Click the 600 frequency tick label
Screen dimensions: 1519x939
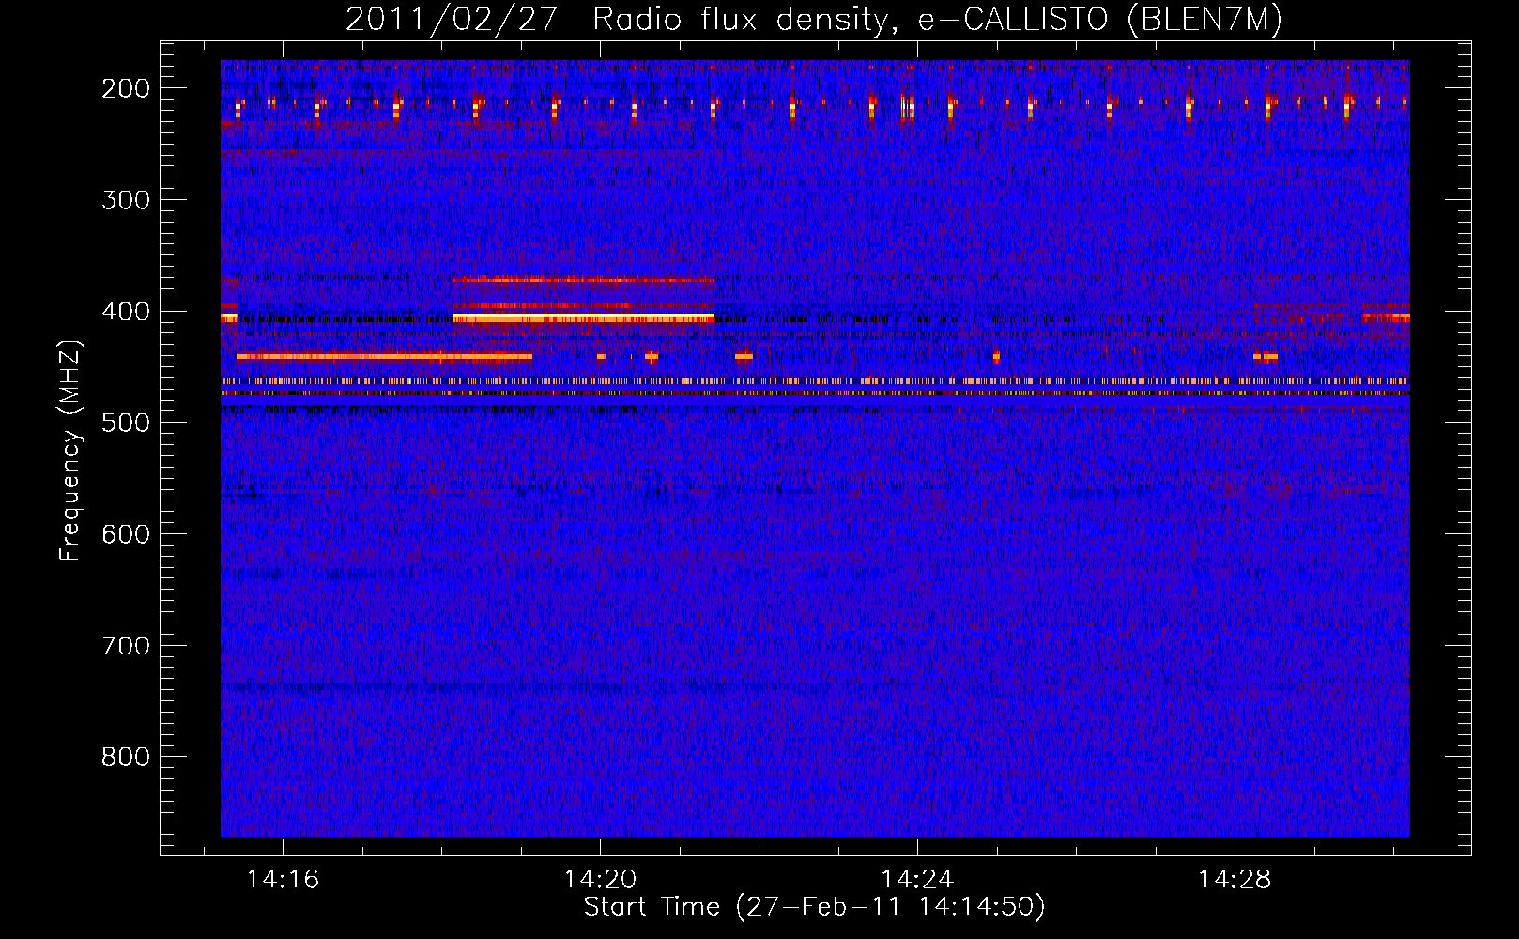pyautogui.click(x=125, y=534)
